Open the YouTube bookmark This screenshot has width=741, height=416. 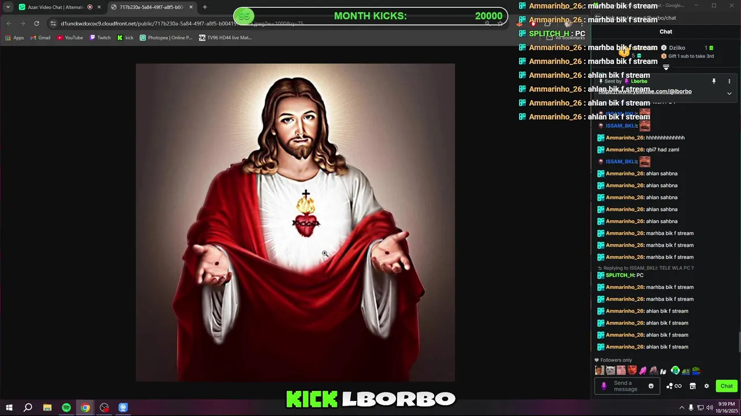click(x=69, y=38)
